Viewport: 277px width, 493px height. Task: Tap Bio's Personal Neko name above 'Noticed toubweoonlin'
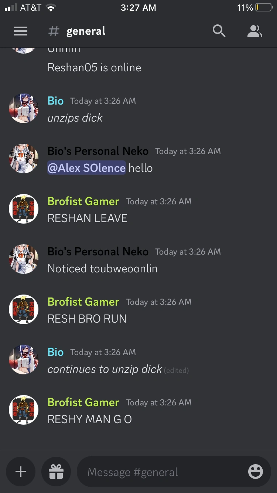click(98, 252)
